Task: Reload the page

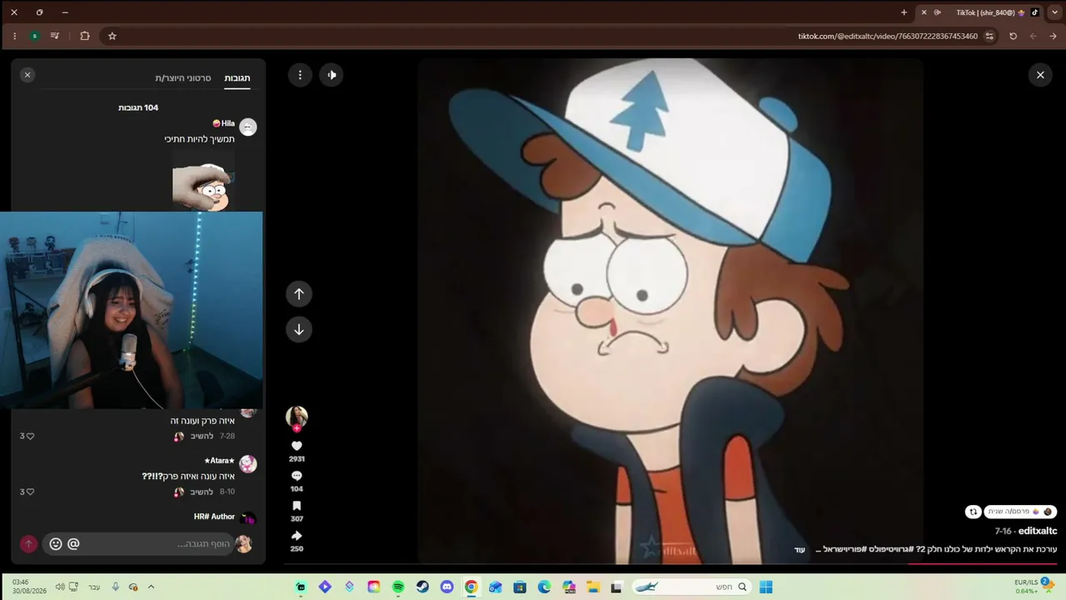Action: [1013, 36]
